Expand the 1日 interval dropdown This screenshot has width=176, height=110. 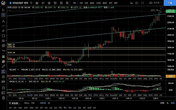tap(75, 3)
